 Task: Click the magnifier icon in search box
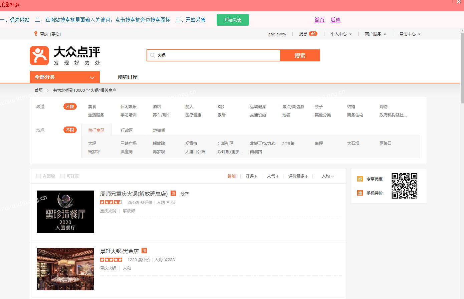point(152,55)
